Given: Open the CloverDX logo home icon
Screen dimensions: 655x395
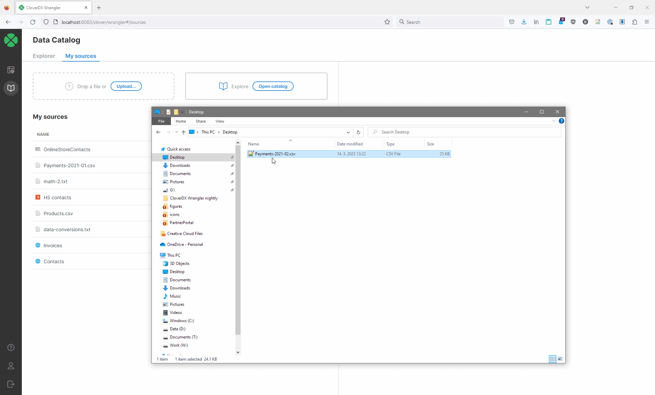Looking at the screenshot, I should pyautogui.click(x=11, y=40).
